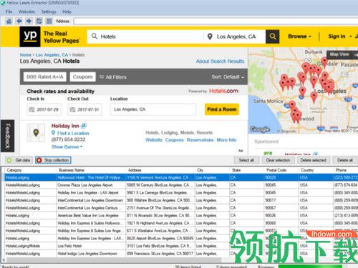Click the grid icon beside Address
This screenshot has width=358, height=268.
(x=49, y=21)
